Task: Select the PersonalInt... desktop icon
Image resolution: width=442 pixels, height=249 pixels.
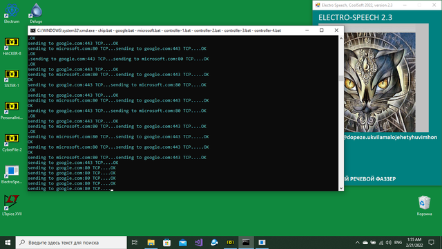Action: 12,111
